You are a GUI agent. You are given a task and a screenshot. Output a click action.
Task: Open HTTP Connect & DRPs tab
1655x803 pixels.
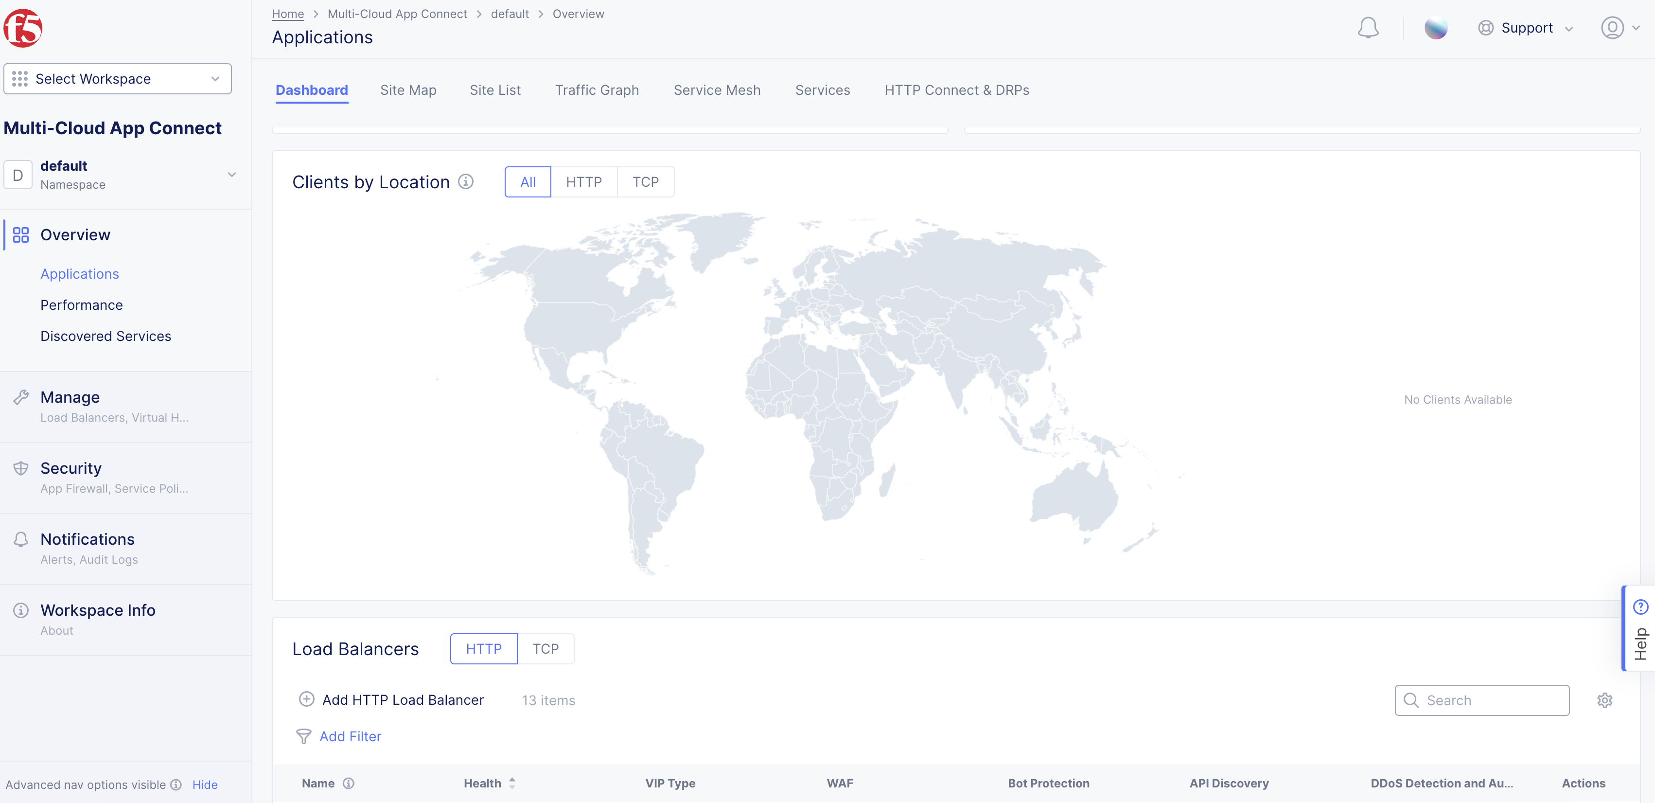957,90
